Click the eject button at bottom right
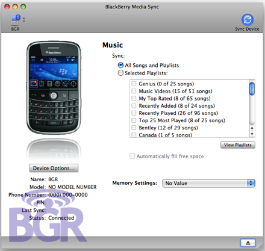265x251 pixels. [x=248, y=243]
